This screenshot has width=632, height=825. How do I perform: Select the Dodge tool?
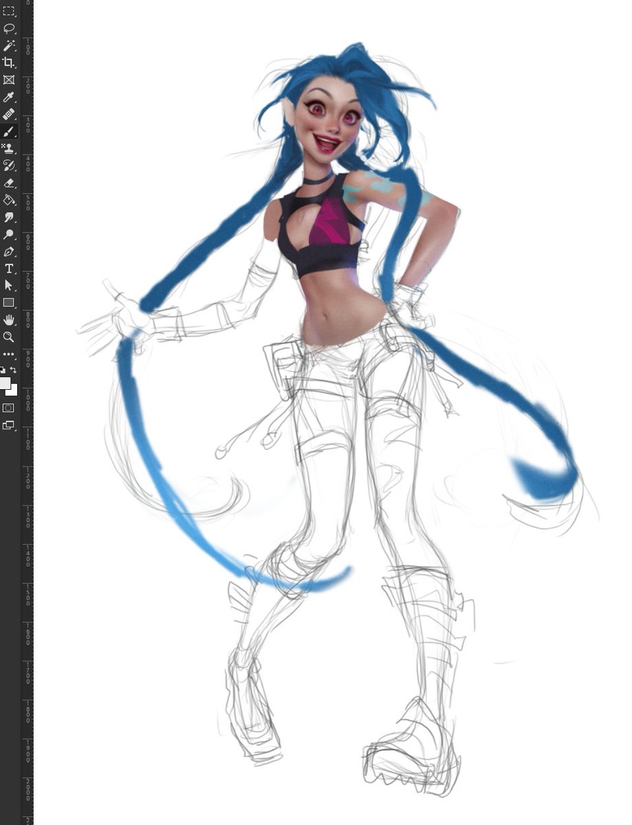click(8, 234)
